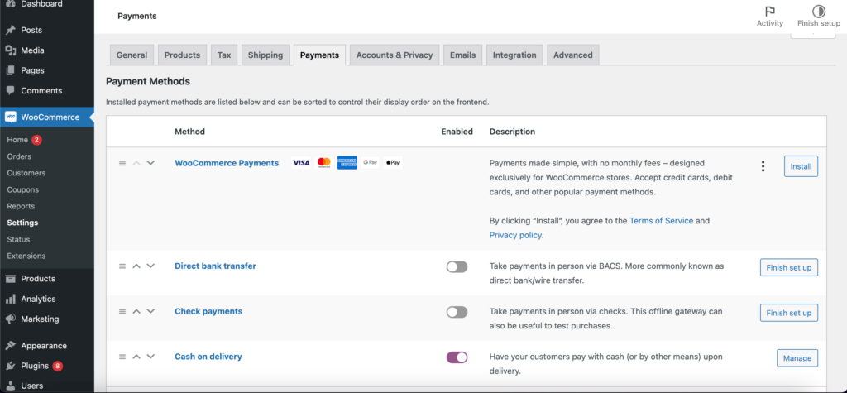Open the Advanced tab
The image size is (847, 393).
pyautogui.click(x=573, y=55)
